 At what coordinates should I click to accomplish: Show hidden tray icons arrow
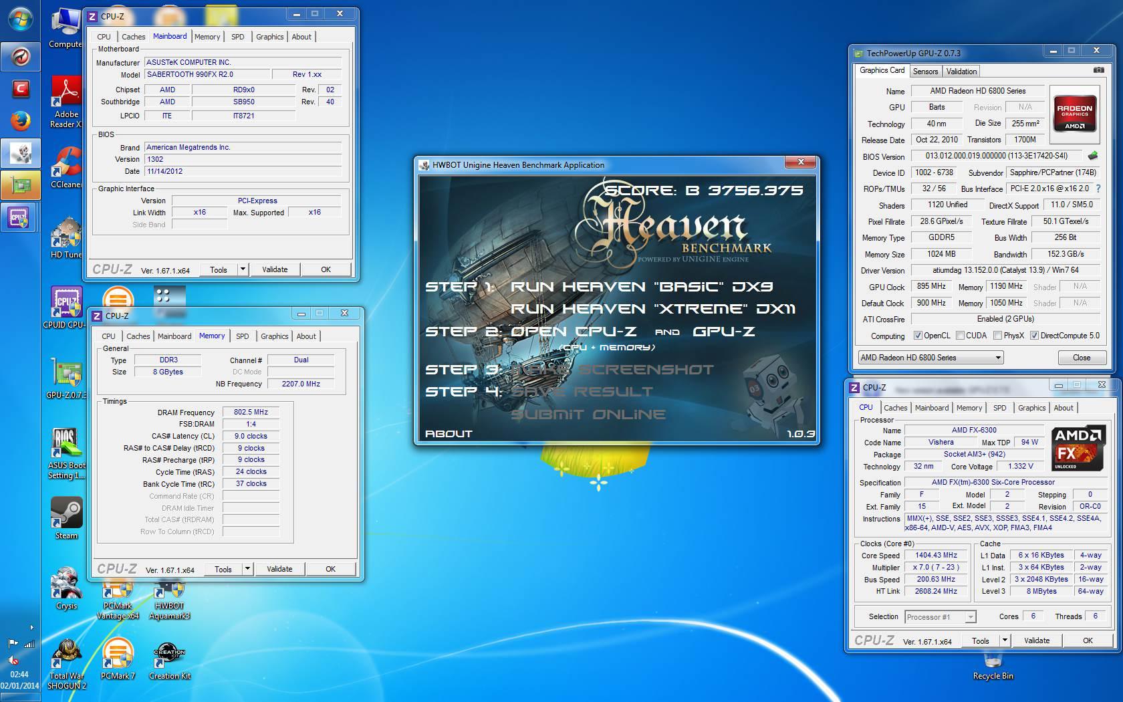tap(31, 627)
